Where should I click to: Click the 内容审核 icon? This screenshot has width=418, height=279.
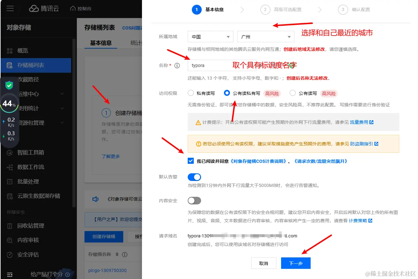10,240
